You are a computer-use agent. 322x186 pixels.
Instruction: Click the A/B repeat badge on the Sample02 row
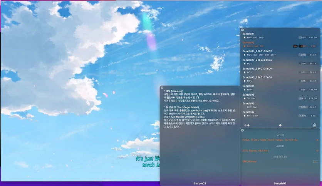(x=295, y=46)
